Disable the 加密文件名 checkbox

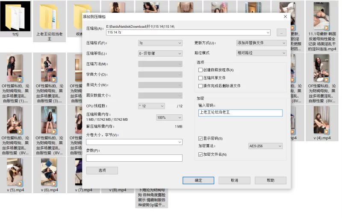[200, 154]
